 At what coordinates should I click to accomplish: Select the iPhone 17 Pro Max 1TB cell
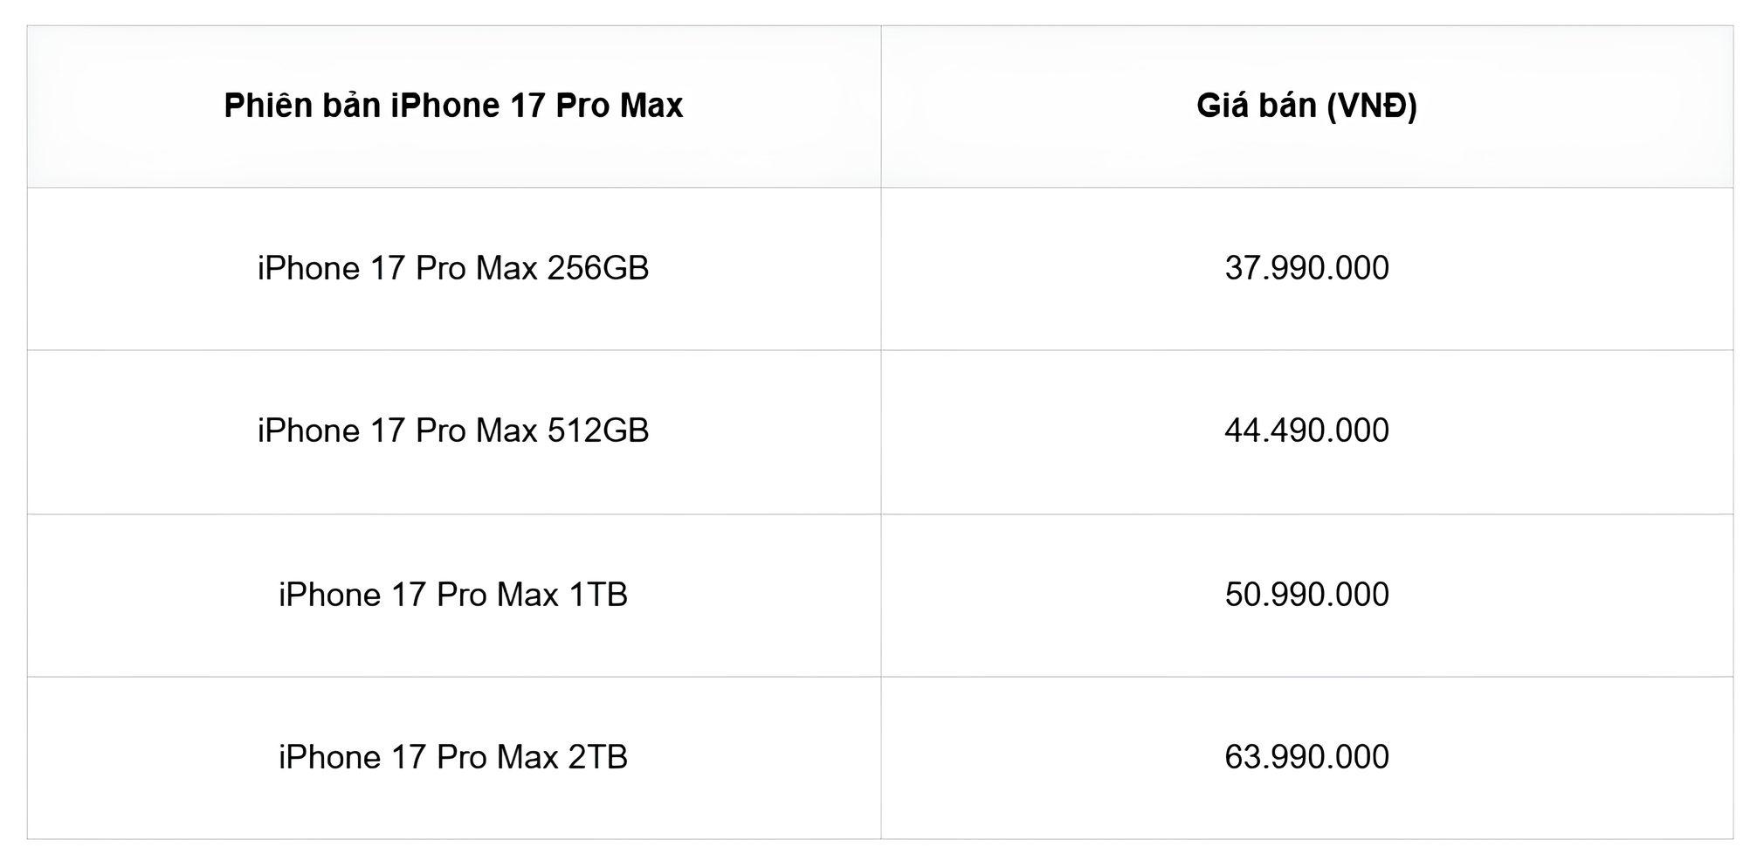pos(453,595)
